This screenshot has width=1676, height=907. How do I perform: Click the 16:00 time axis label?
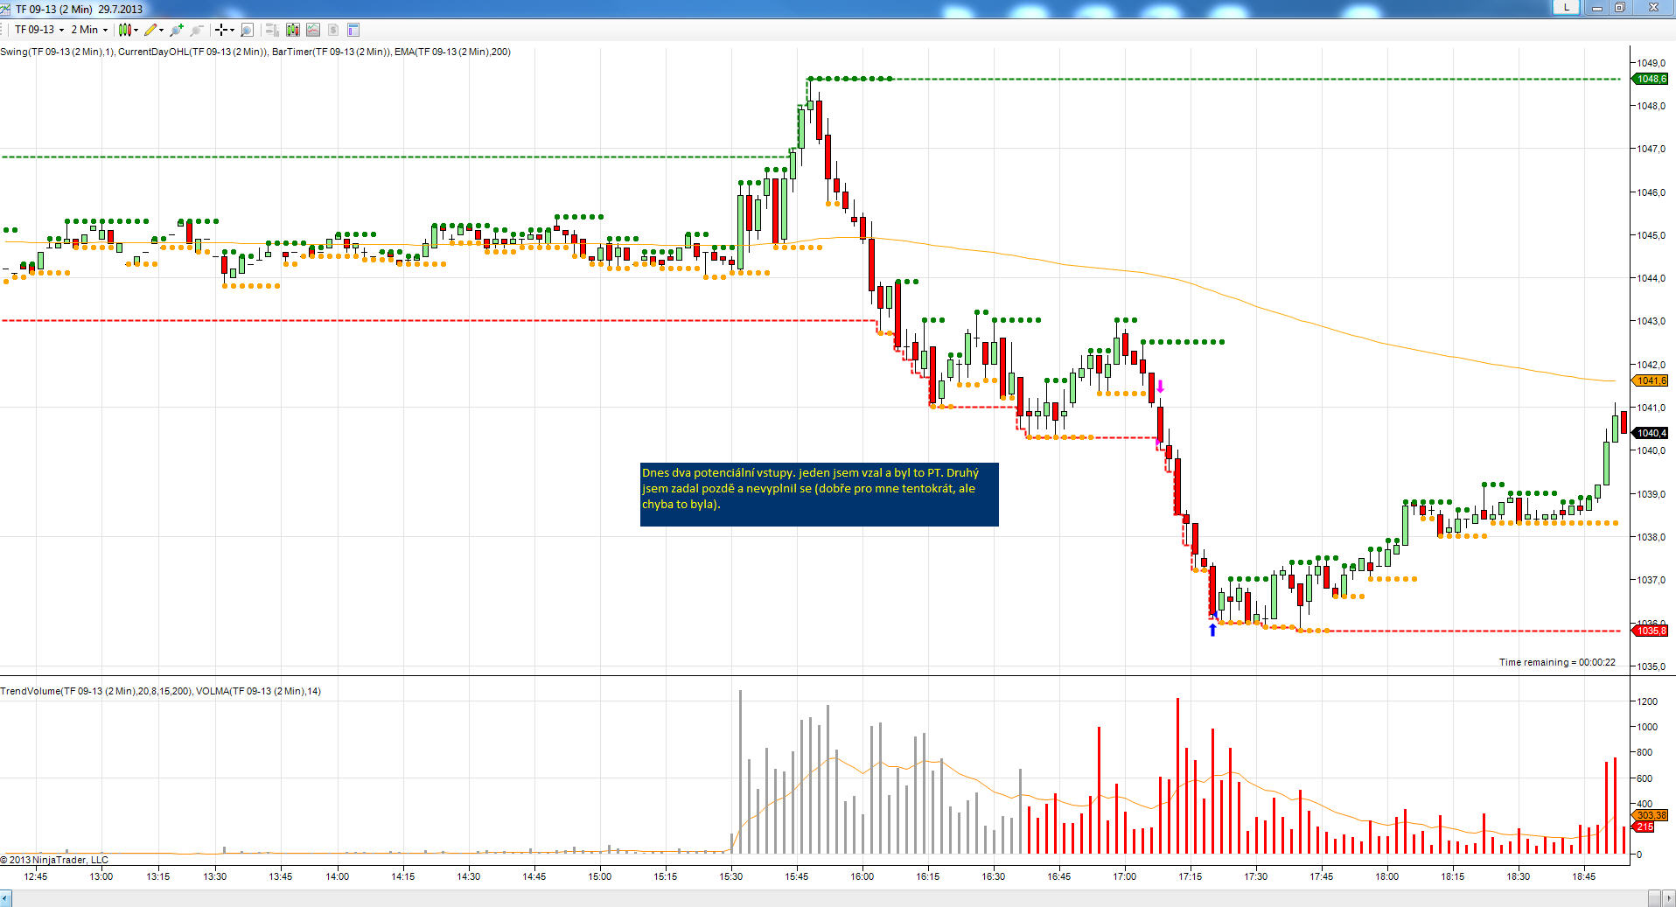pyautogui.click(x=862, y=876)
